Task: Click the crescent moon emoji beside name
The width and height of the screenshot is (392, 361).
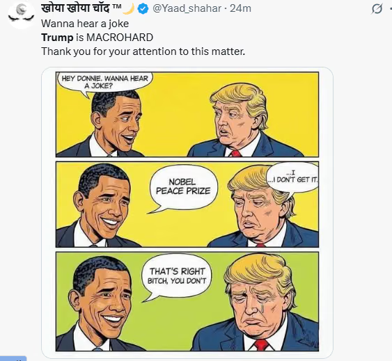Action: [x=129, y=9]
